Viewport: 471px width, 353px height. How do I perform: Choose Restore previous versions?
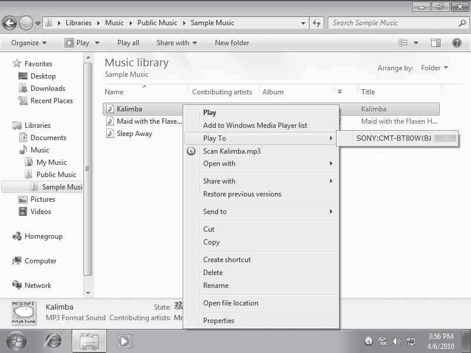261,194
